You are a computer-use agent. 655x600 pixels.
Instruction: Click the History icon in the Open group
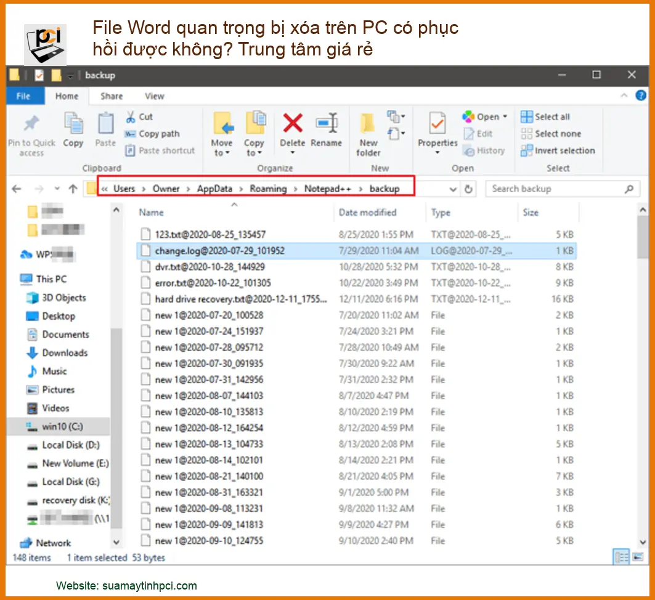[468, 150]
